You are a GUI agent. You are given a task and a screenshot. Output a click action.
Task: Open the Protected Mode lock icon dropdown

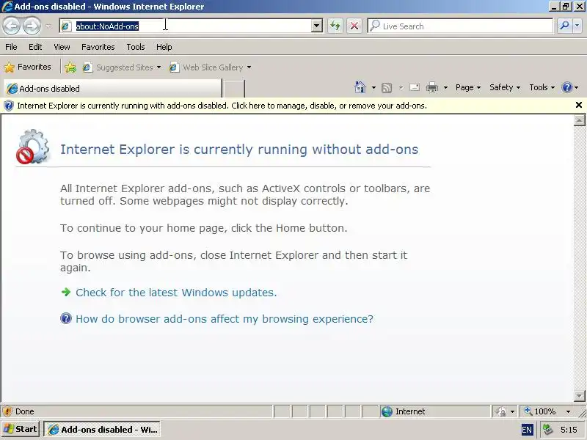[504, 411]
